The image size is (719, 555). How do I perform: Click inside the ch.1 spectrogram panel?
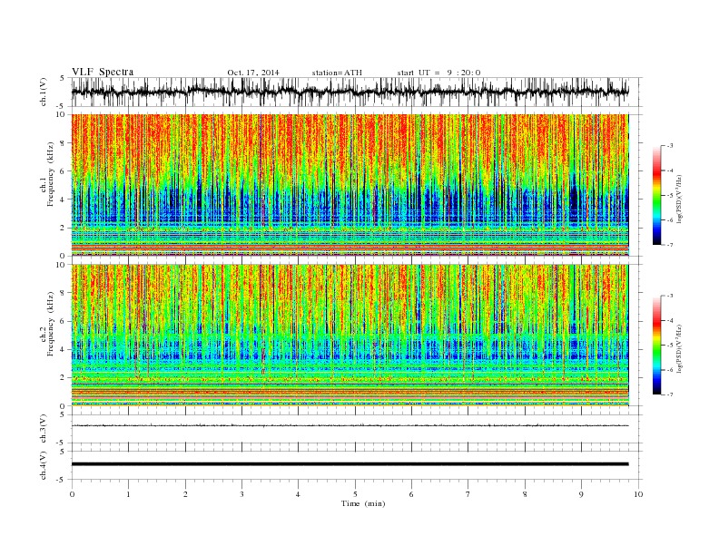pyautogui.click(x=350, y=185)
